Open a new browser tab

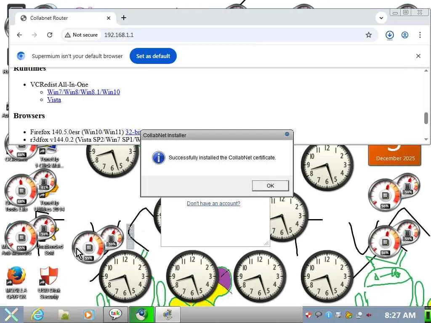124,18
